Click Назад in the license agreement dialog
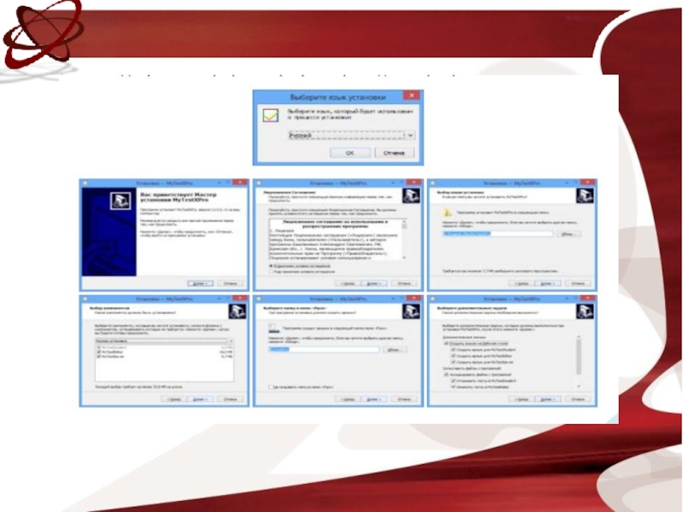The width and height of the screenshot is (683, 512). [347, 283]
